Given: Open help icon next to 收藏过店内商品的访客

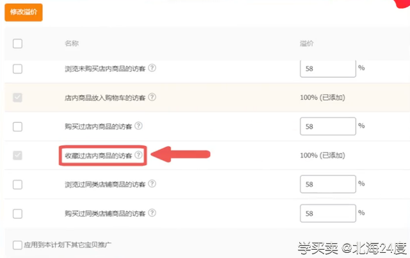Looking at the screenshot, I should pyautogui.click(x=138, y=155).
